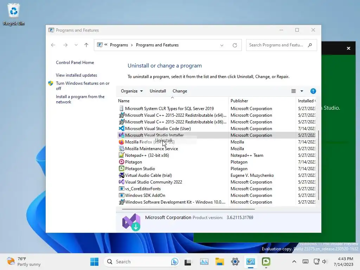Select Visual C++ 2015-2022 Redistributable (x64) icon
360x270 pixels.
click(x=121, y=115)
